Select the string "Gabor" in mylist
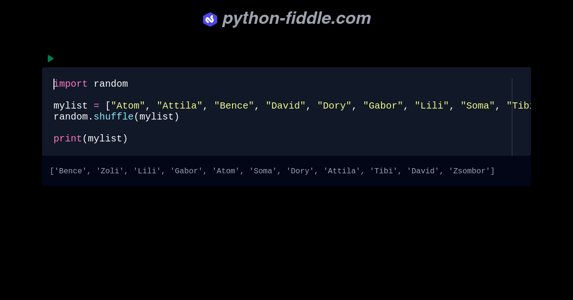 tap(383, 105)
